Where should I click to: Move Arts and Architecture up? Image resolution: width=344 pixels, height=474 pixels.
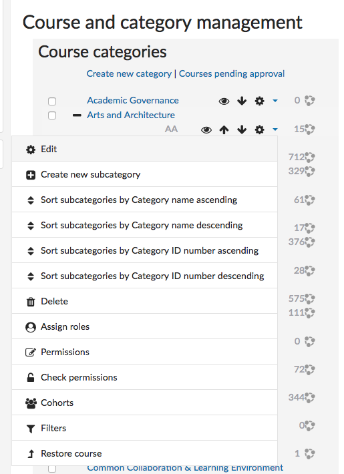(224, 130)
